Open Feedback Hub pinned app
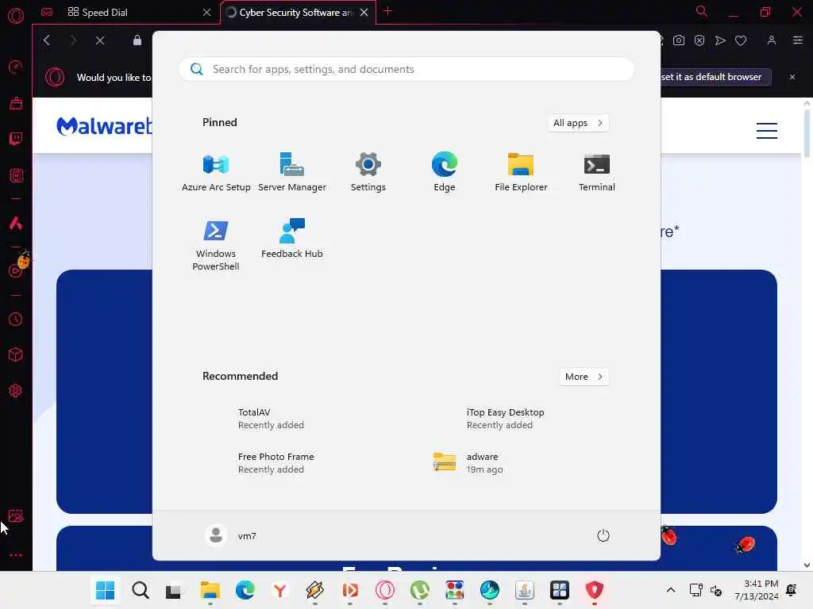The image size is (813, 609). (292, 239)
